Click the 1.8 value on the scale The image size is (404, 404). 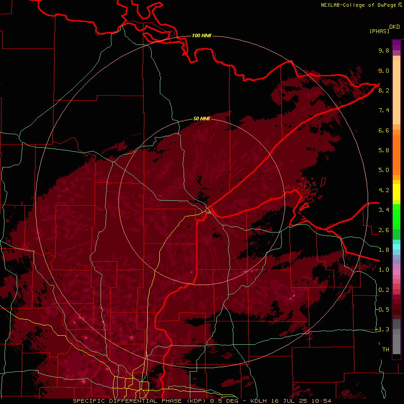click(384, 250)
